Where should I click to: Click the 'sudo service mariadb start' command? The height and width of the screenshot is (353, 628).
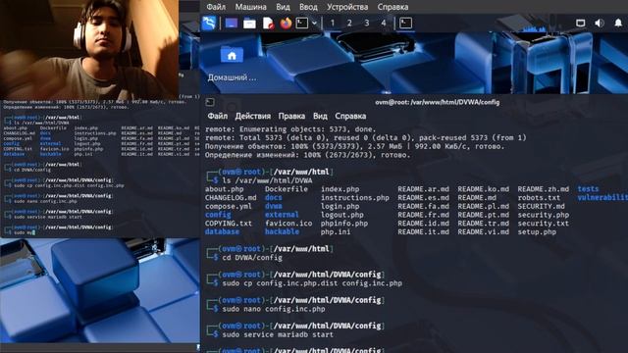(x=278, y=334)
